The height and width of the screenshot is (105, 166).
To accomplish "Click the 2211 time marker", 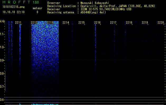I will tap(18, 23).
